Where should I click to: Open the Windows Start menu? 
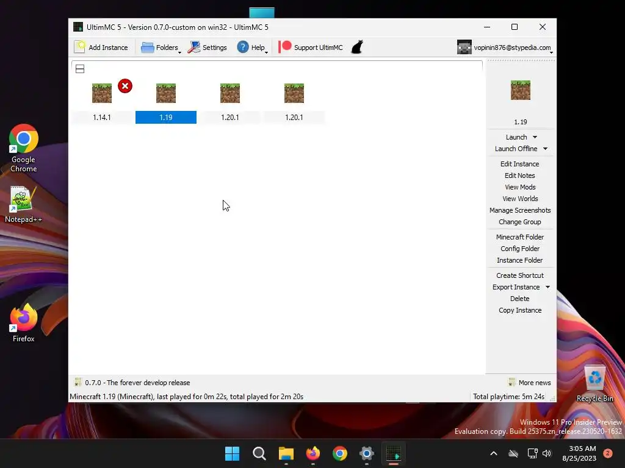click(232, 453)
